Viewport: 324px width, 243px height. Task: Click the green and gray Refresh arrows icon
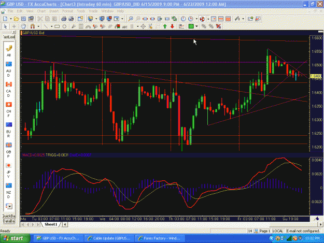174,19
